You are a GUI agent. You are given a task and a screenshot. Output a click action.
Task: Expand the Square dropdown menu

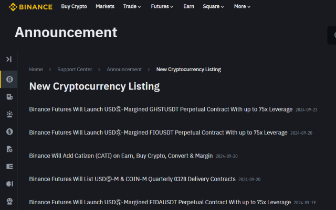tap(213, 7)
